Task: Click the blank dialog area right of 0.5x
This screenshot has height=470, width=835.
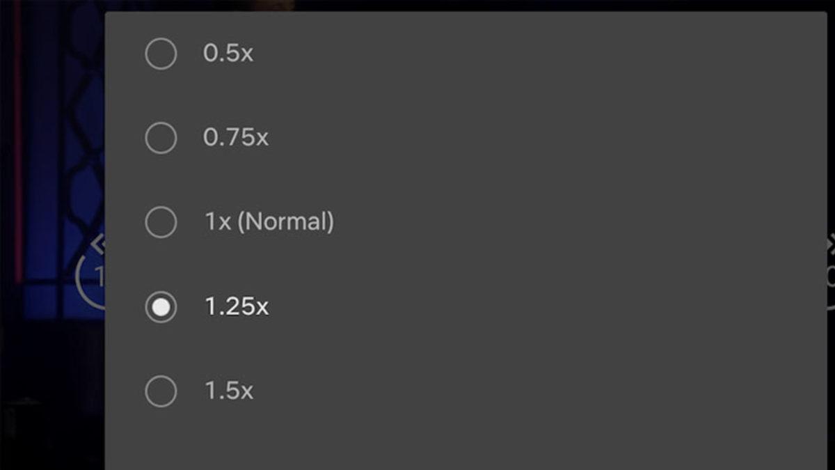Action: click(522, 54)
